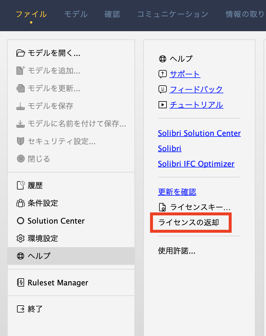Click the 終了 exit icon

21,309
